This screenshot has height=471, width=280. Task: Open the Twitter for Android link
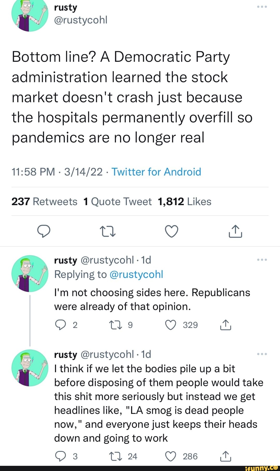click(156, 172)
